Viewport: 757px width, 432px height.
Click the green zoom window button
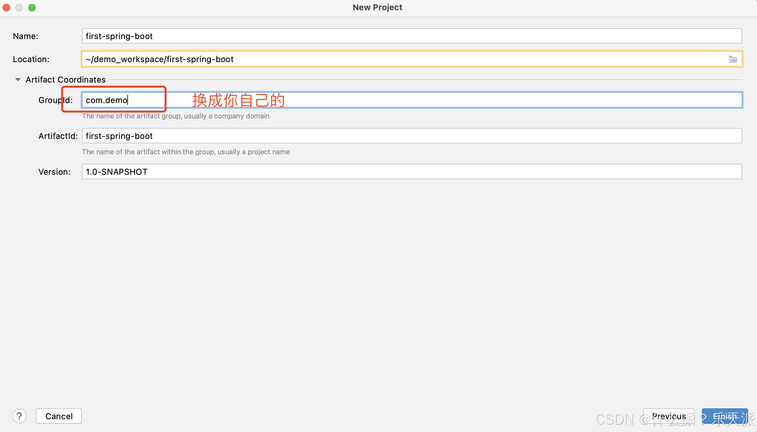32,7
